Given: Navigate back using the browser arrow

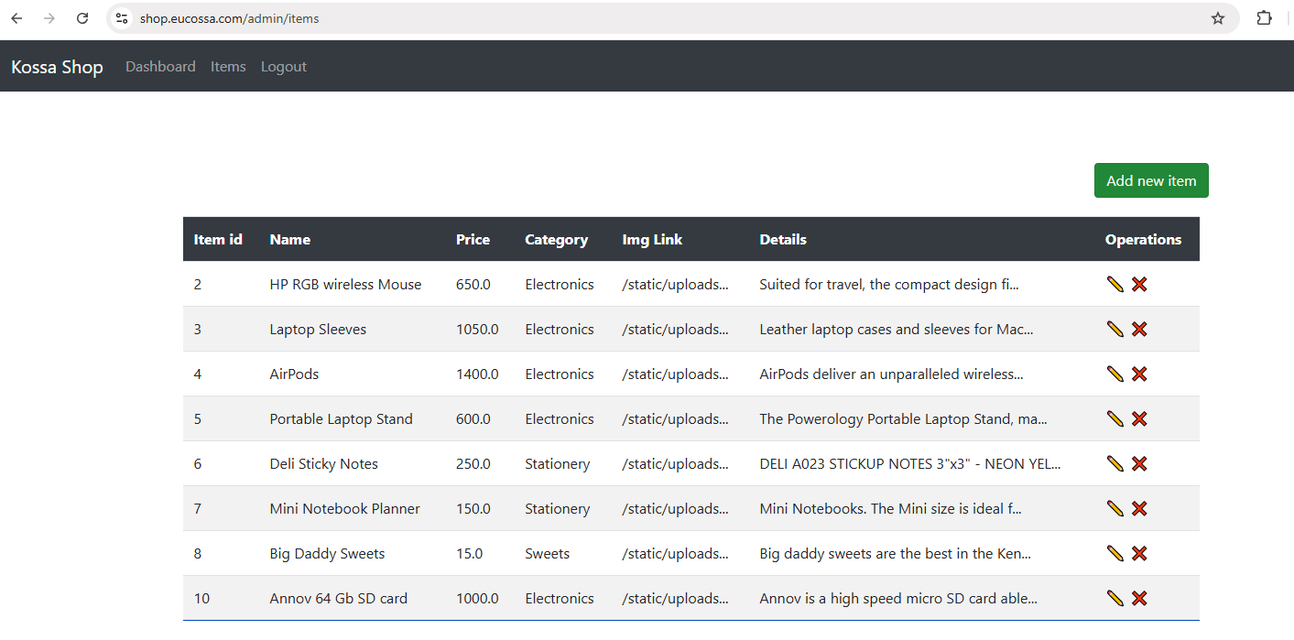Looking at the screenshot, I should (16, 17).
